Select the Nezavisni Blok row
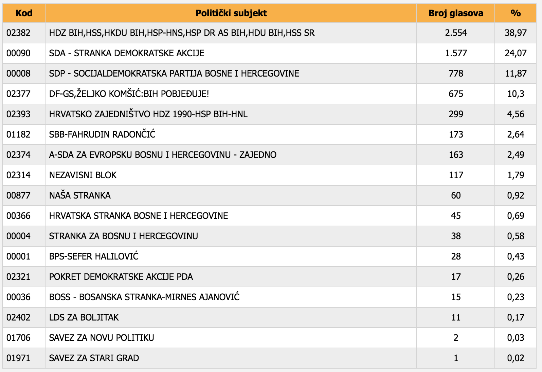 (x=83, y=175)
